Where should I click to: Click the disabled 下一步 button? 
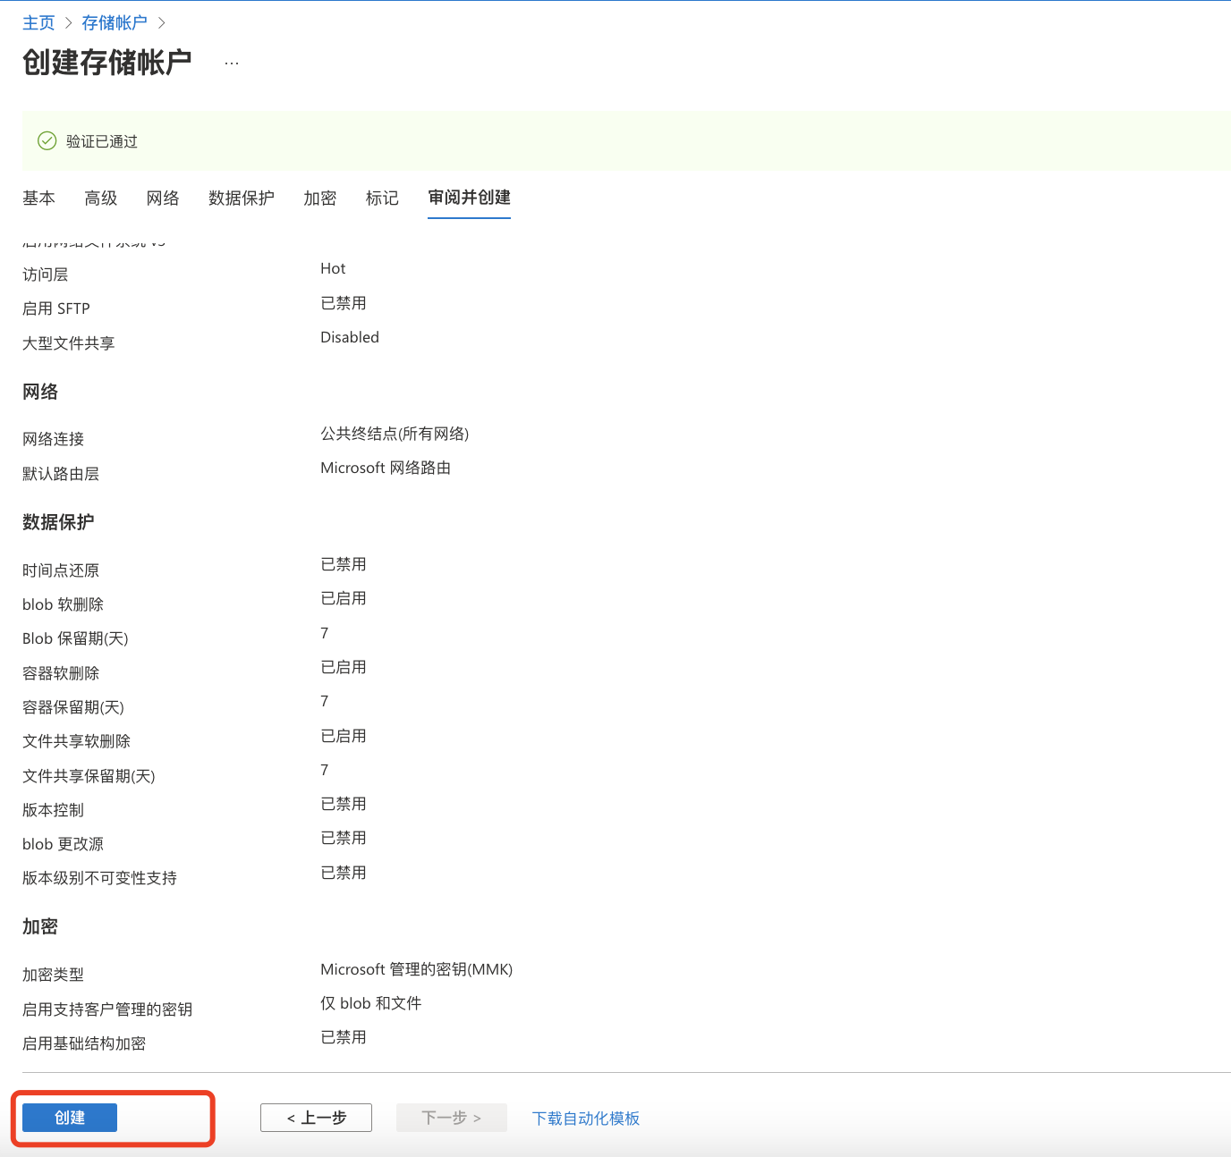click(x=452, y=1118)
